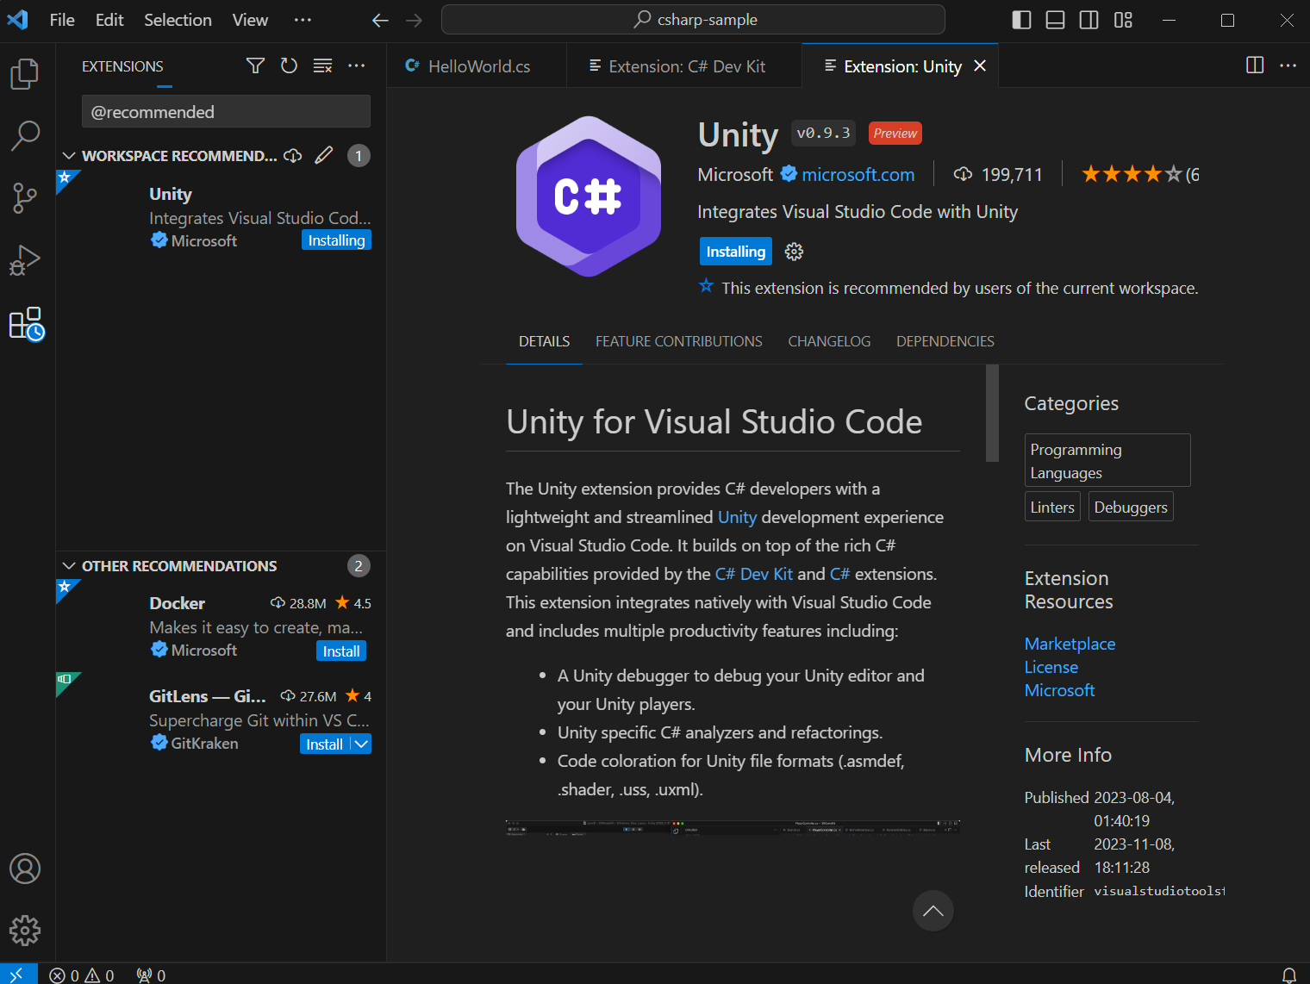Switch to Extension: C# Dev Kit tab
The image size is (1310, 984).
click(x=684, y=66)
